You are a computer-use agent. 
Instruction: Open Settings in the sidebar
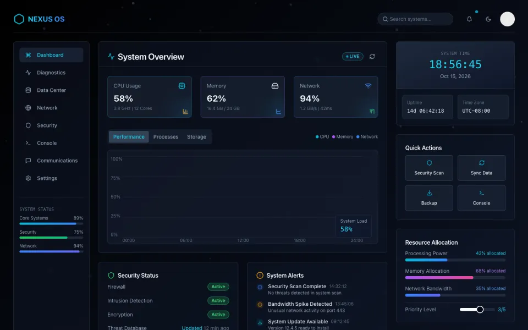point(51,178)
